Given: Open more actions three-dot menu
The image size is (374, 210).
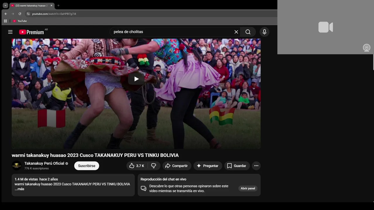Looking at the screenshot, I should pyautogui.click(x=256, y=166).
